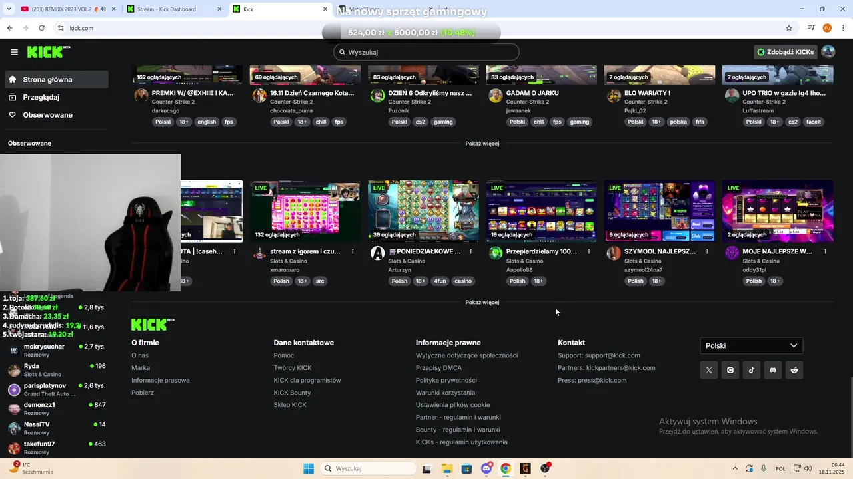
Task: Click the 4fun tag on Arturzyn stream
Action: (440, 281)
